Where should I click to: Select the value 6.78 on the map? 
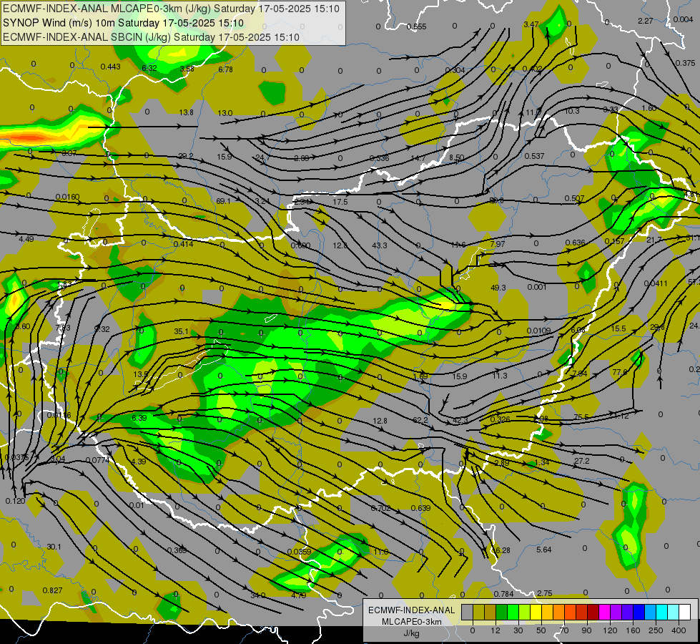(x=225, y=69)
